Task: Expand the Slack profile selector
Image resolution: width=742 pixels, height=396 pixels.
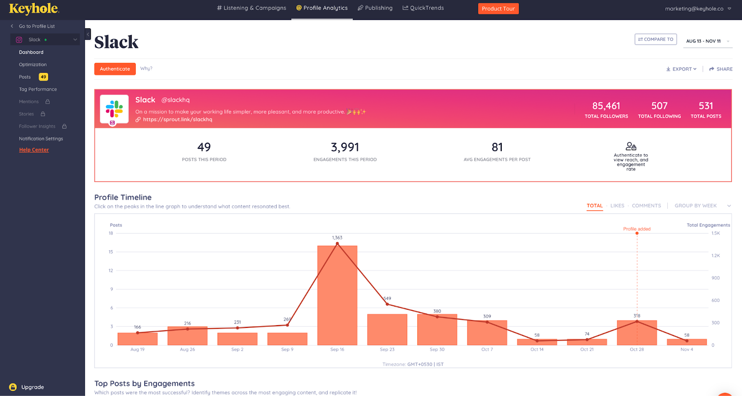Action: [x=45, y=40]
